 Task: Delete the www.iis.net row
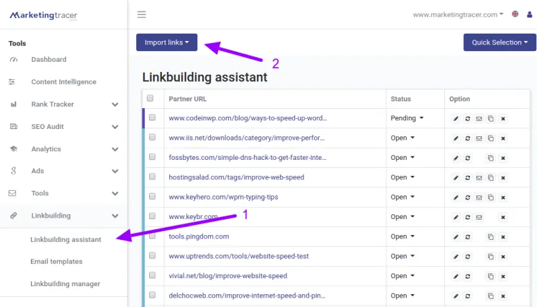click(503, 138)
